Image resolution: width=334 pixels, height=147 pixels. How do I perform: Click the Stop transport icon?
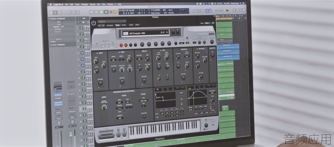101,12
